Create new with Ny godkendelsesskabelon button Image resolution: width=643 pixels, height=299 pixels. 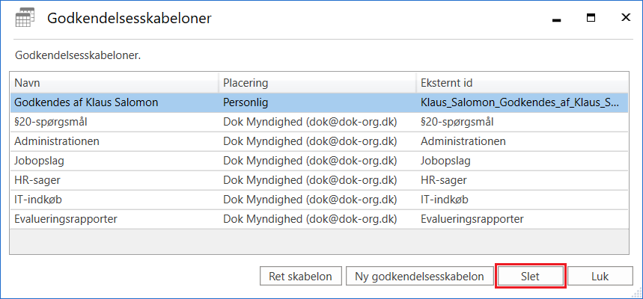419,276
